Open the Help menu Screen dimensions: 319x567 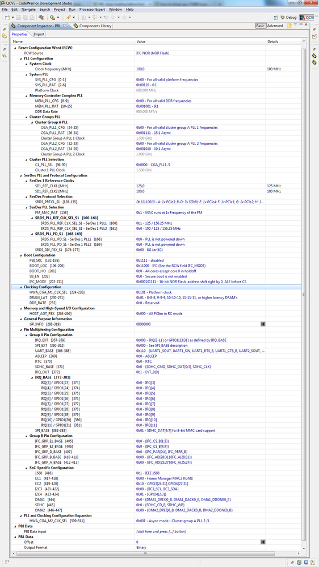click(x=129, y=9)
